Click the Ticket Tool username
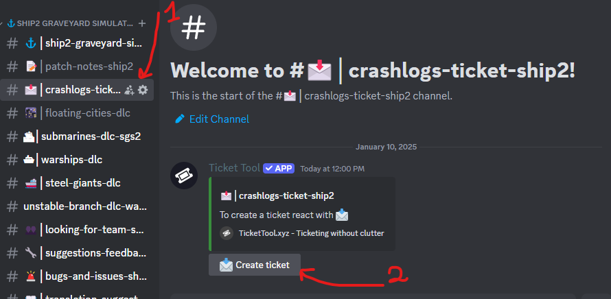This screenshot has height=299, width=611. coord(234,168)
